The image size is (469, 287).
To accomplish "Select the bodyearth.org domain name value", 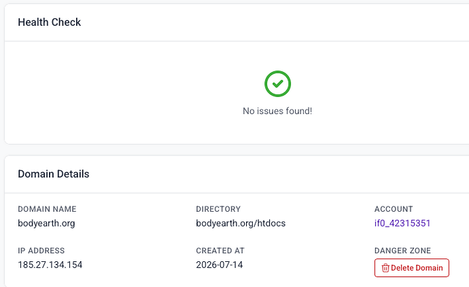I will tap(46, 223).
